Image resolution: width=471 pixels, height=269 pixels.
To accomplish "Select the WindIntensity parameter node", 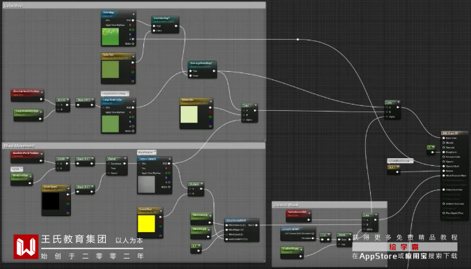I will coord(201,219).
